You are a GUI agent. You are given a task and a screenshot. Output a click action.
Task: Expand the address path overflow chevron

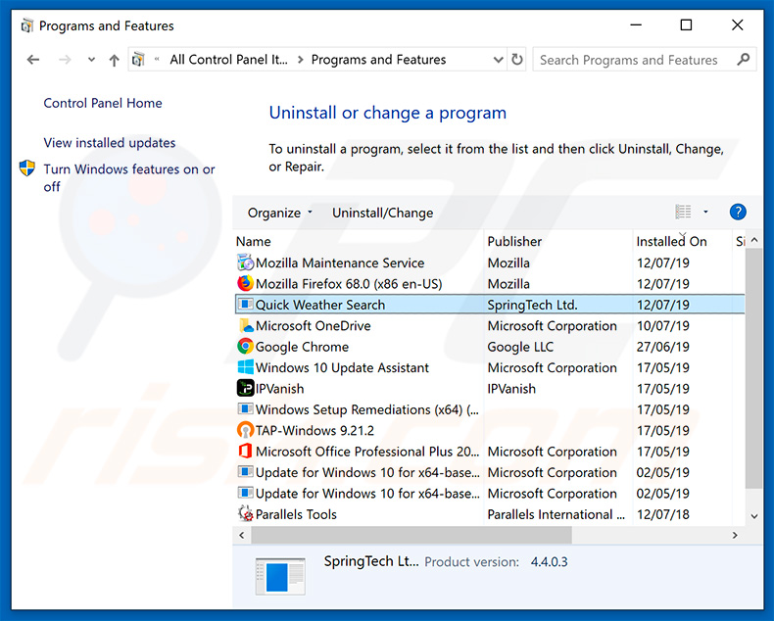157,59
